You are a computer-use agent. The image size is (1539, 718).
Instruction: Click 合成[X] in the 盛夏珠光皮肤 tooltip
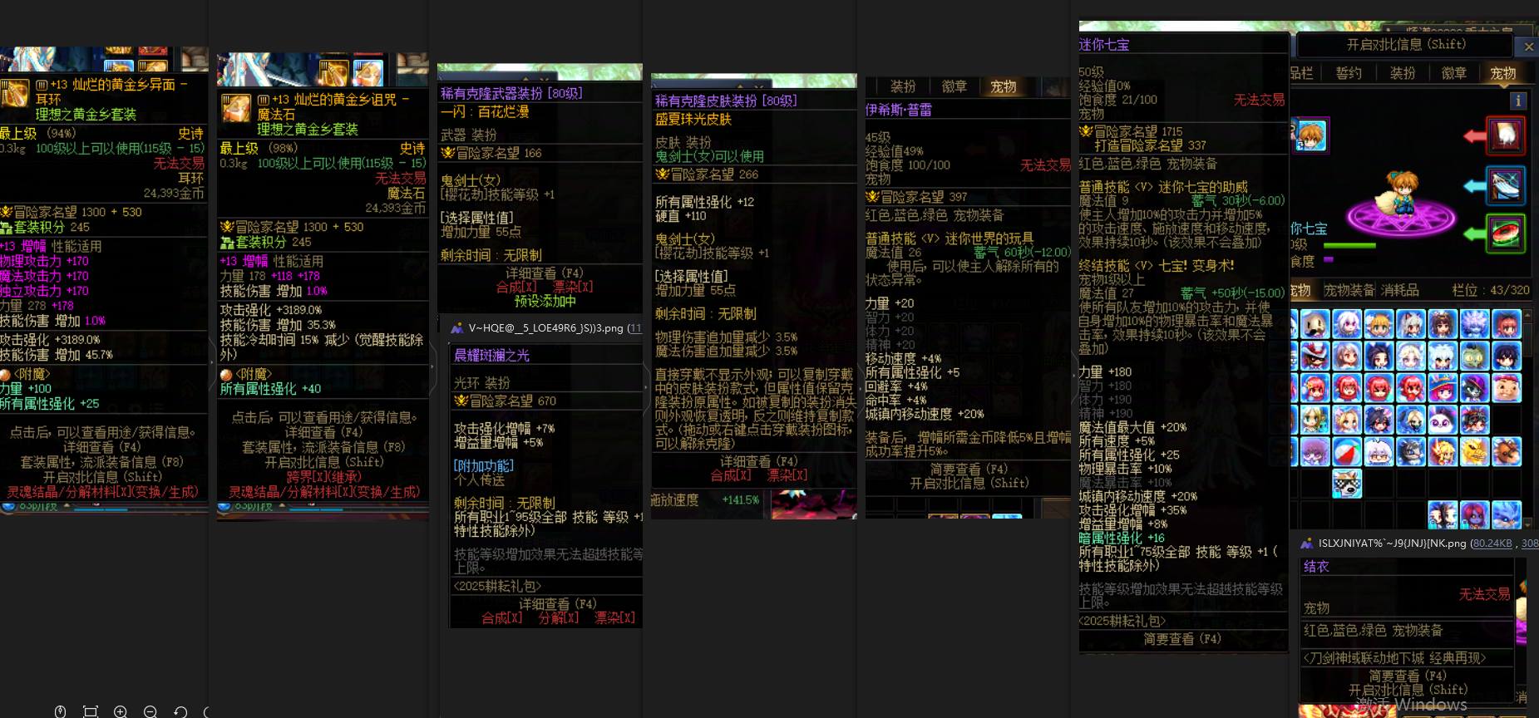[x=731, y=475]
